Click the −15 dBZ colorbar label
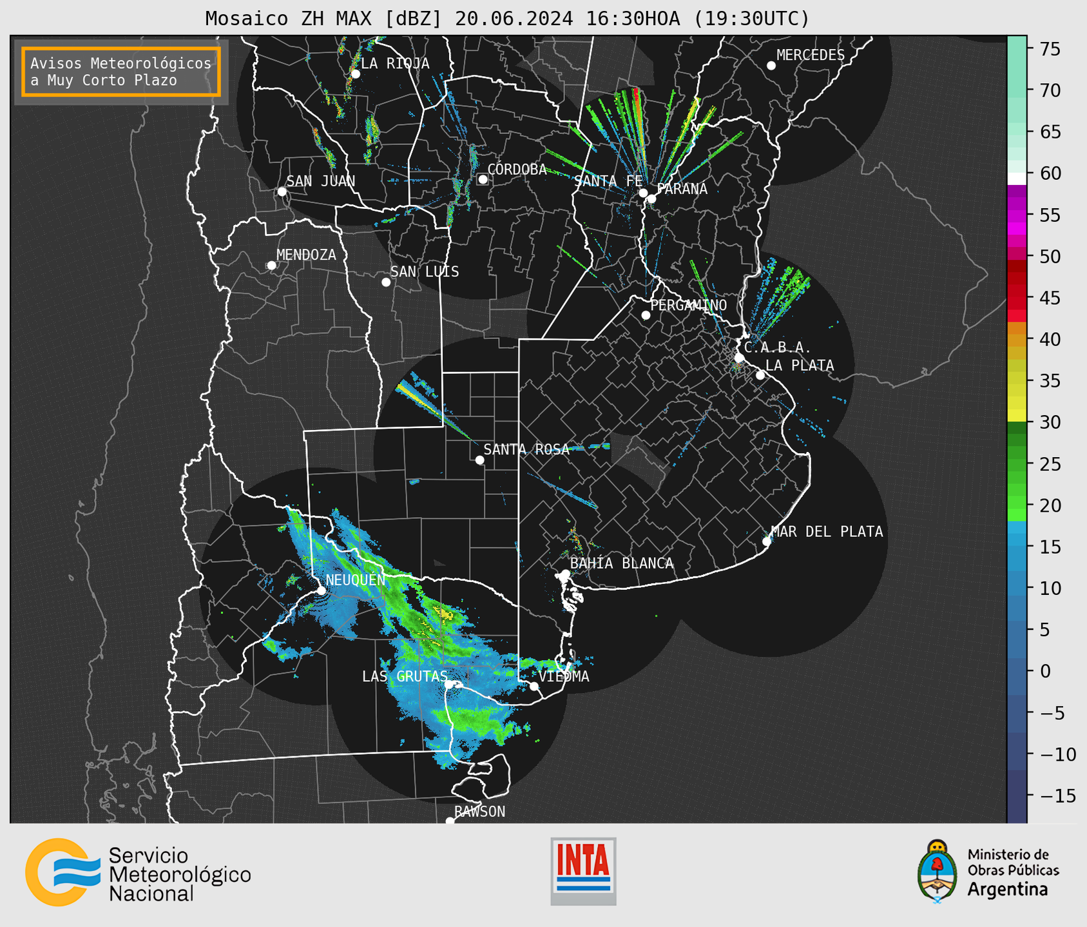This screenshot has width=1087, height=927. point(1057,795)
